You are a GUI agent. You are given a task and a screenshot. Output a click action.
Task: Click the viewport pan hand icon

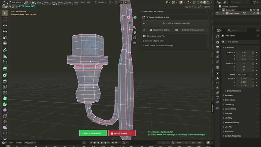[134, 32]
